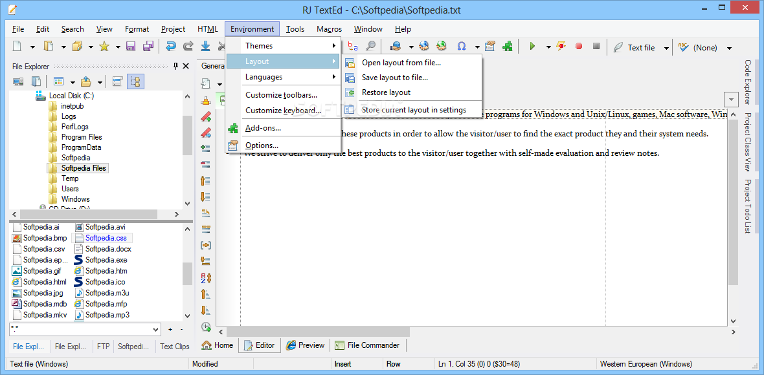The image size is (764, 375).
Task: Click the Redo arrow icon
Action: [x=188, y=47]
